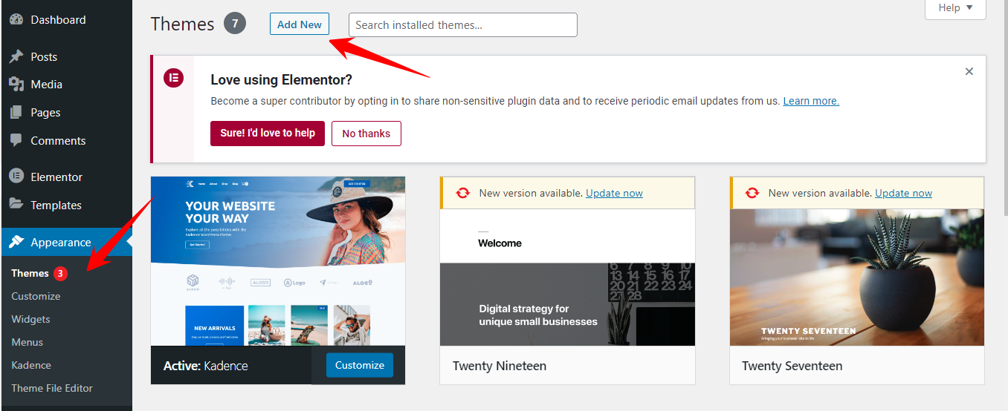
Task: Click the Dashboard gauge icon
Action: (x=16, y=20)
